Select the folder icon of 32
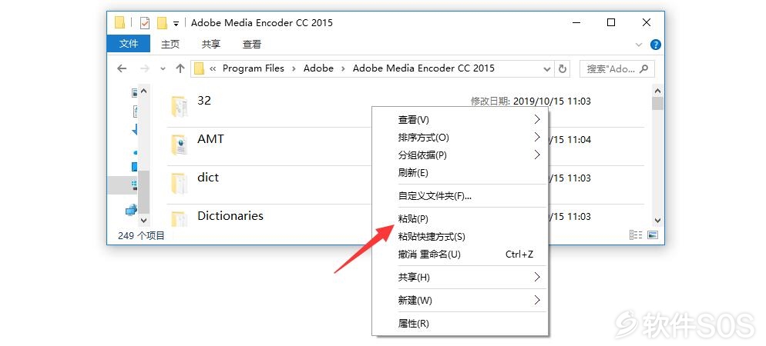This screenshot has width=766, height=346. pyautogui.click(x=179, y=106)
